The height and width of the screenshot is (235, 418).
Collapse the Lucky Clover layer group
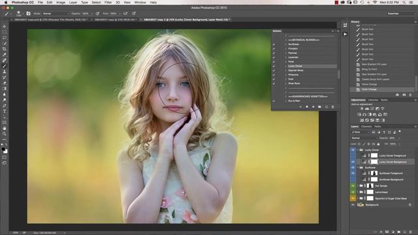(x=358, y=150)
